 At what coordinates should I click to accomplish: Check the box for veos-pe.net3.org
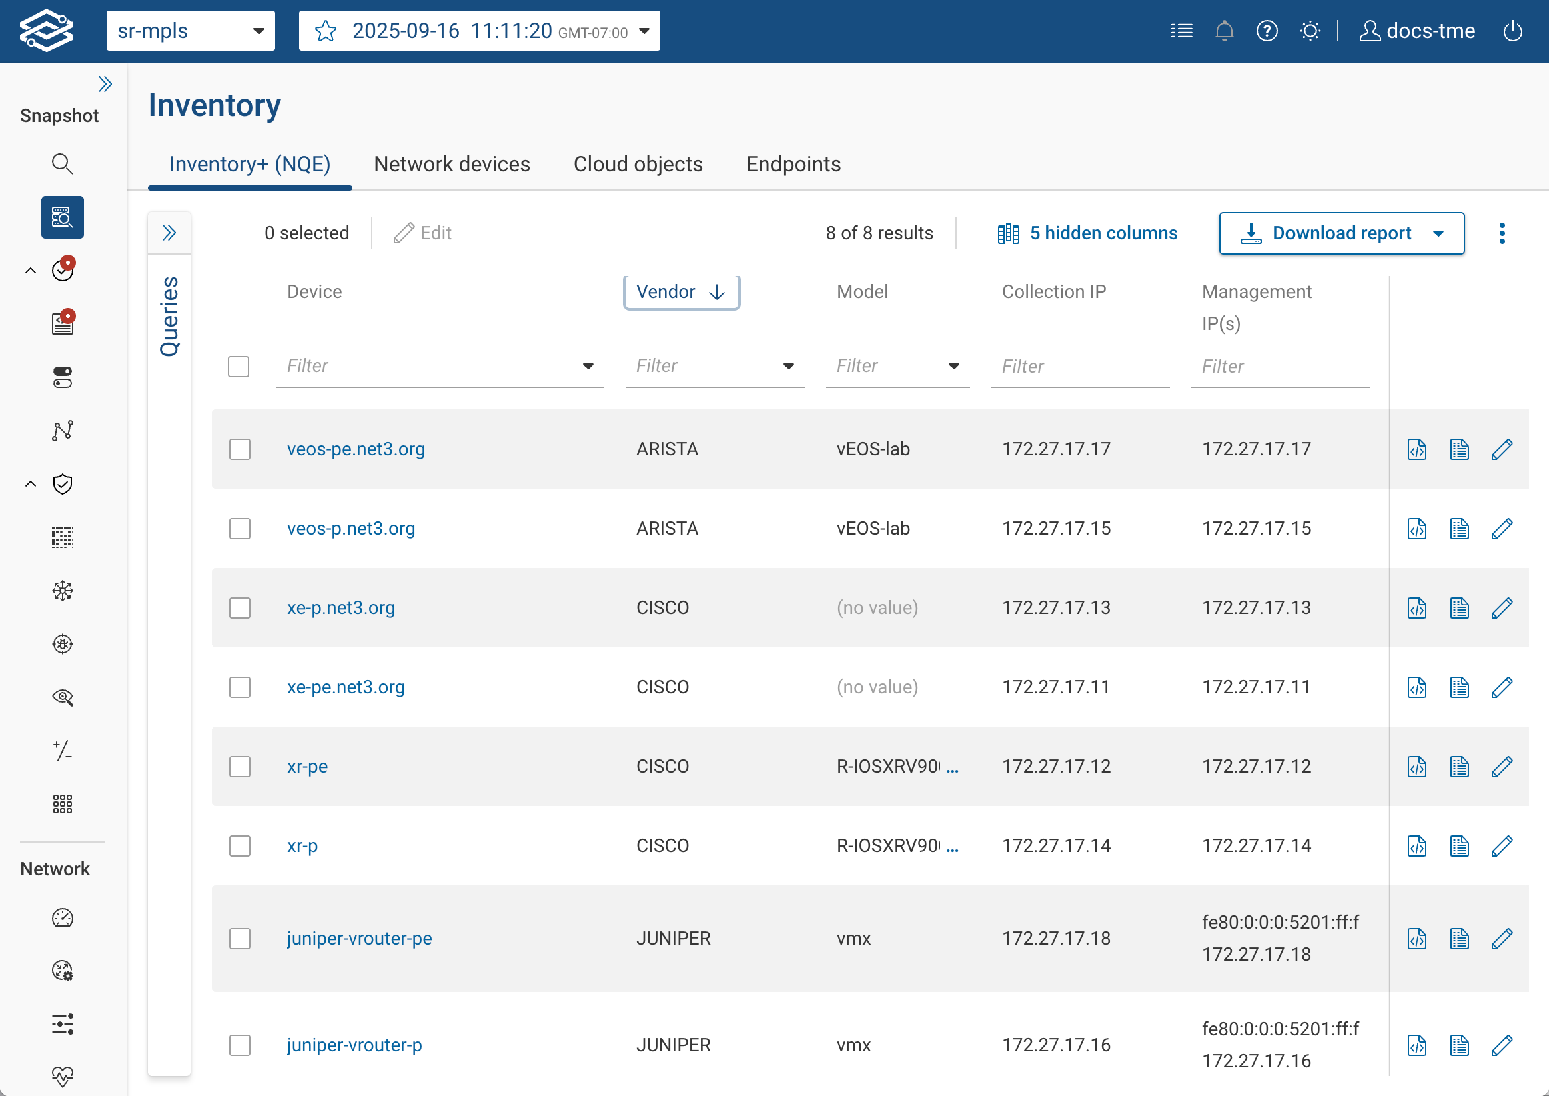point(239,449)
